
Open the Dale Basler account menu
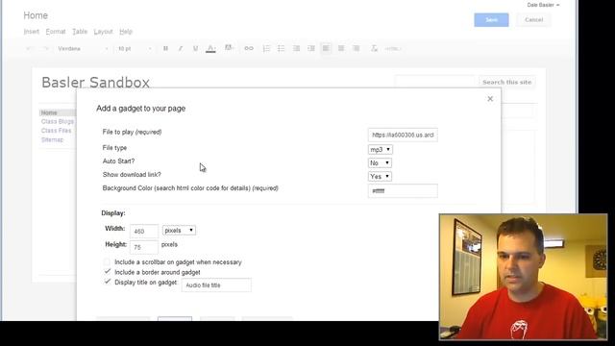click(x=543, y=5)
